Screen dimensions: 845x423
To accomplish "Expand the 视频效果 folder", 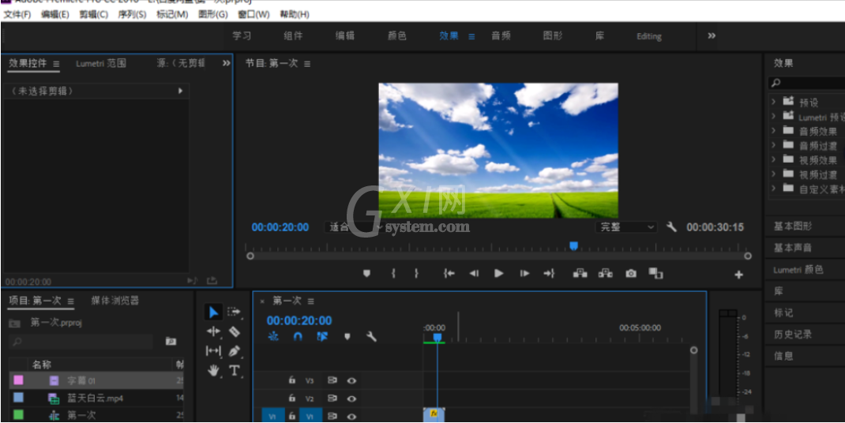I will tap(774, 159).
